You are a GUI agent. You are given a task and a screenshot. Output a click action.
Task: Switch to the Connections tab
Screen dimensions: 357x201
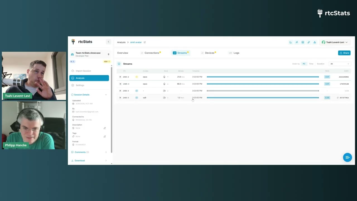click(151, 53)
